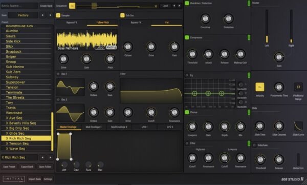307x185 pixels.
Task: Click the Save Preset button
Action: coord(9,167)
